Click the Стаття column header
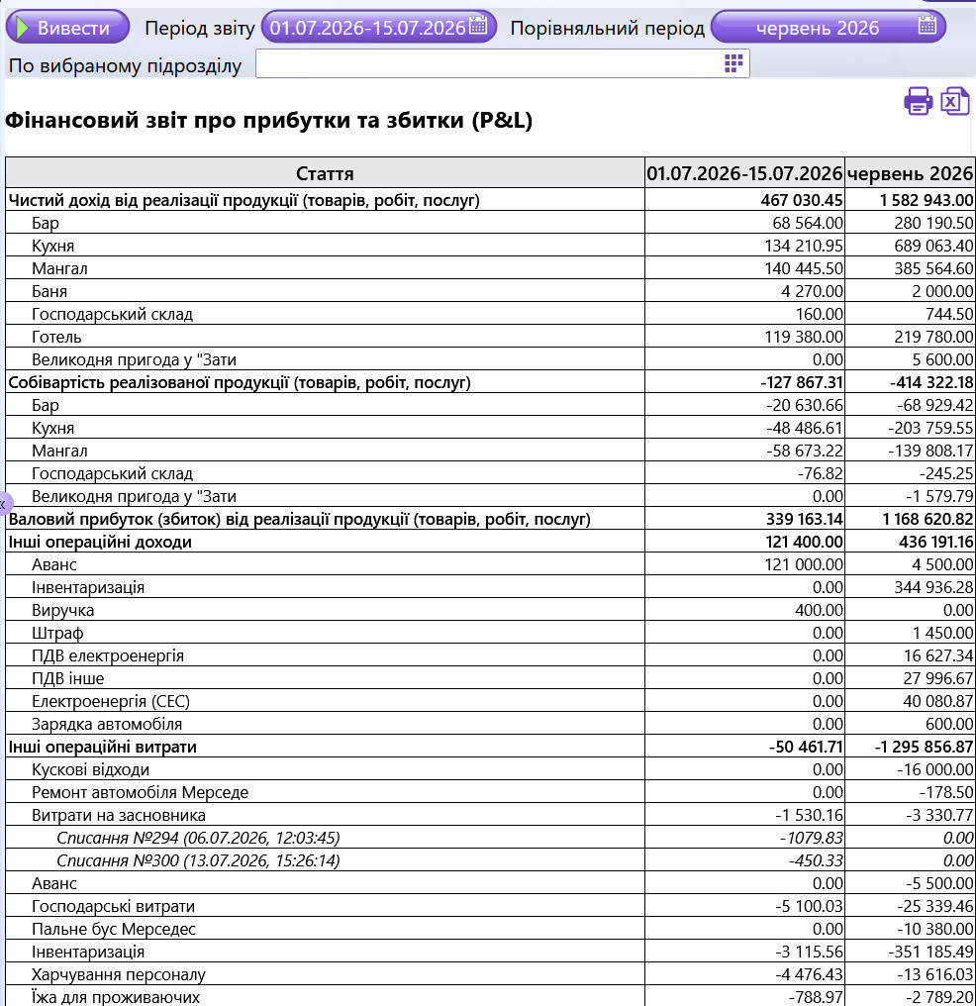The width and height of the screenshot is (976, 1006). click(x=325, y=173)
